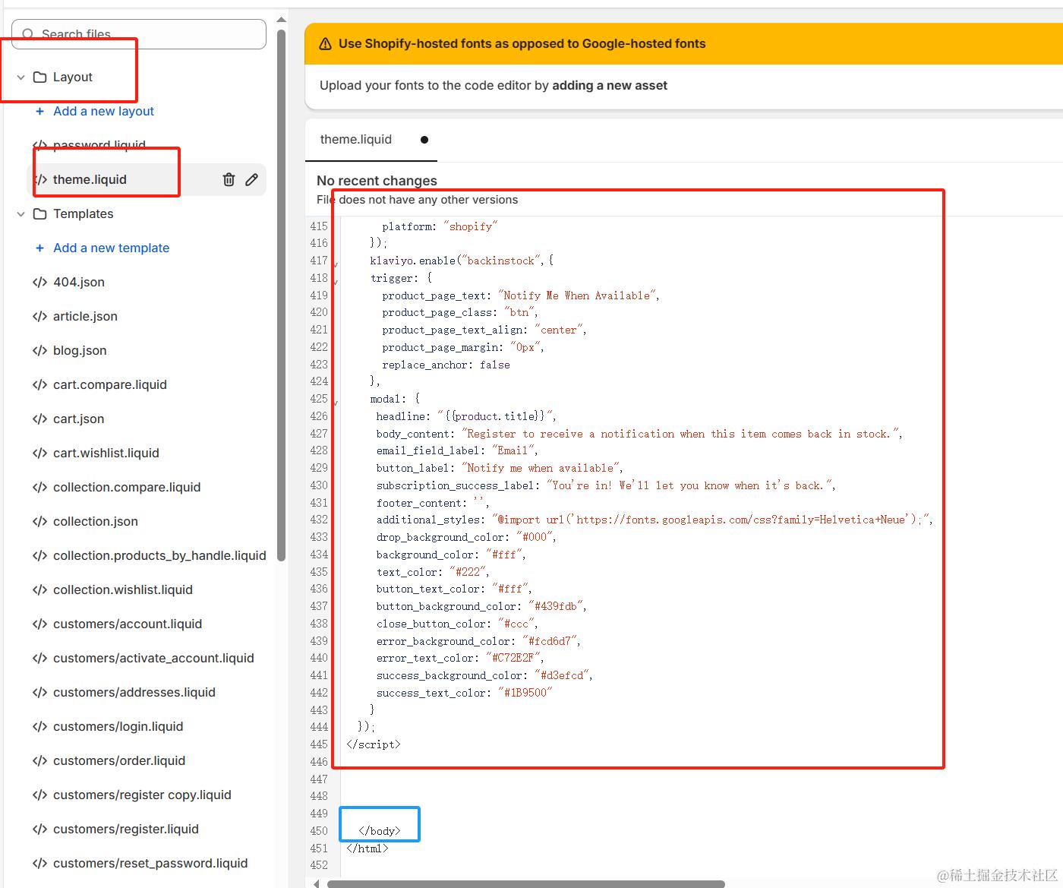The width and height of the screenshot is (1063, 888).
Task: Click the code icon next to cart.json
Action: (39, 419)
